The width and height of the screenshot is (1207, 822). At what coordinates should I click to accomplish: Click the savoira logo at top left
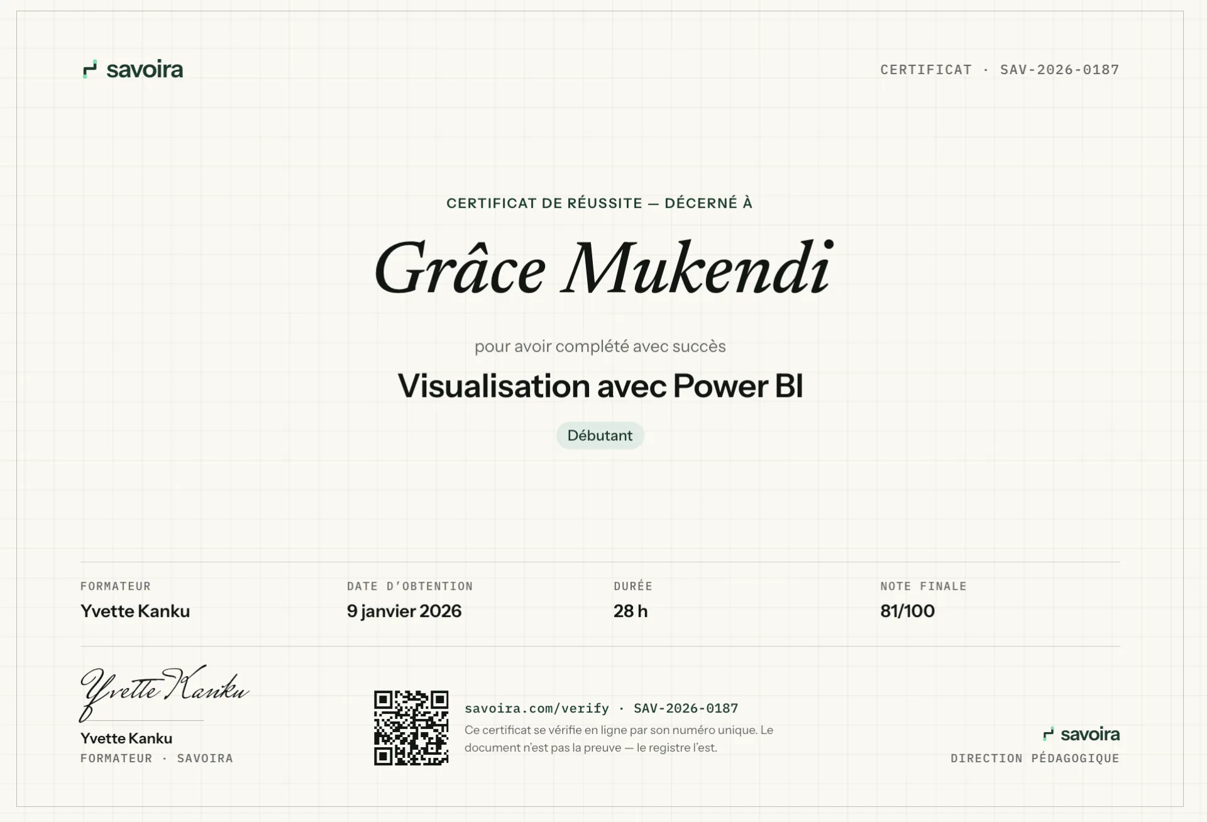(133, 69)
